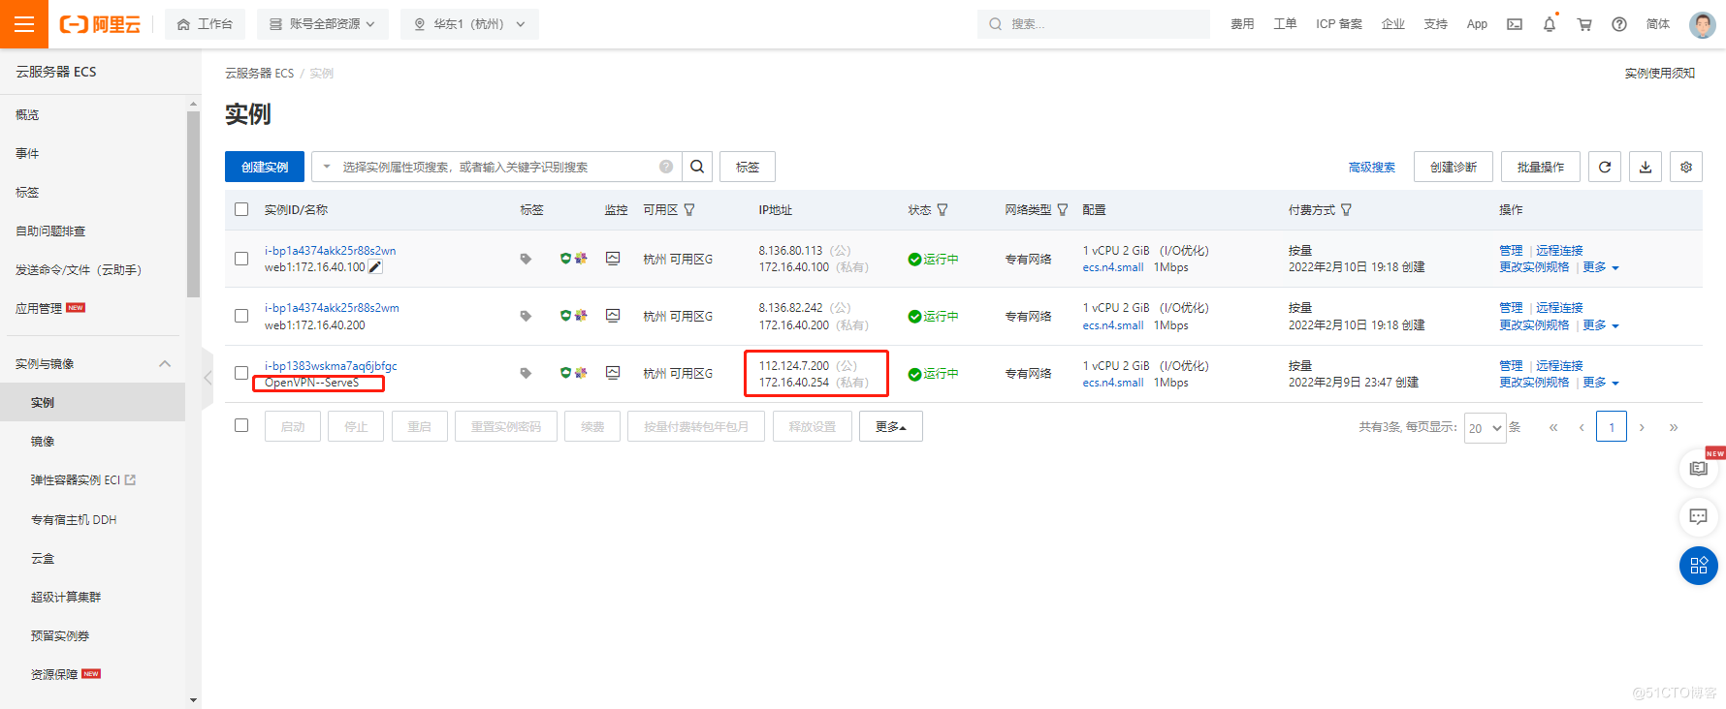Click the 创建诊断 button
1726x709 pixels.
1454,167
